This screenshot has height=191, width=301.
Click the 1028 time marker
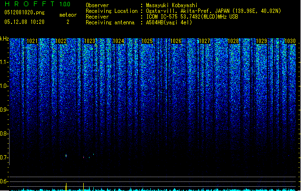[233, 41]
